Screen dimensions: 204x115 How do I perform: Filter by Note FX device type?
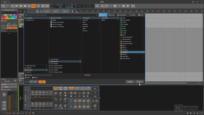tap(36, 72)
